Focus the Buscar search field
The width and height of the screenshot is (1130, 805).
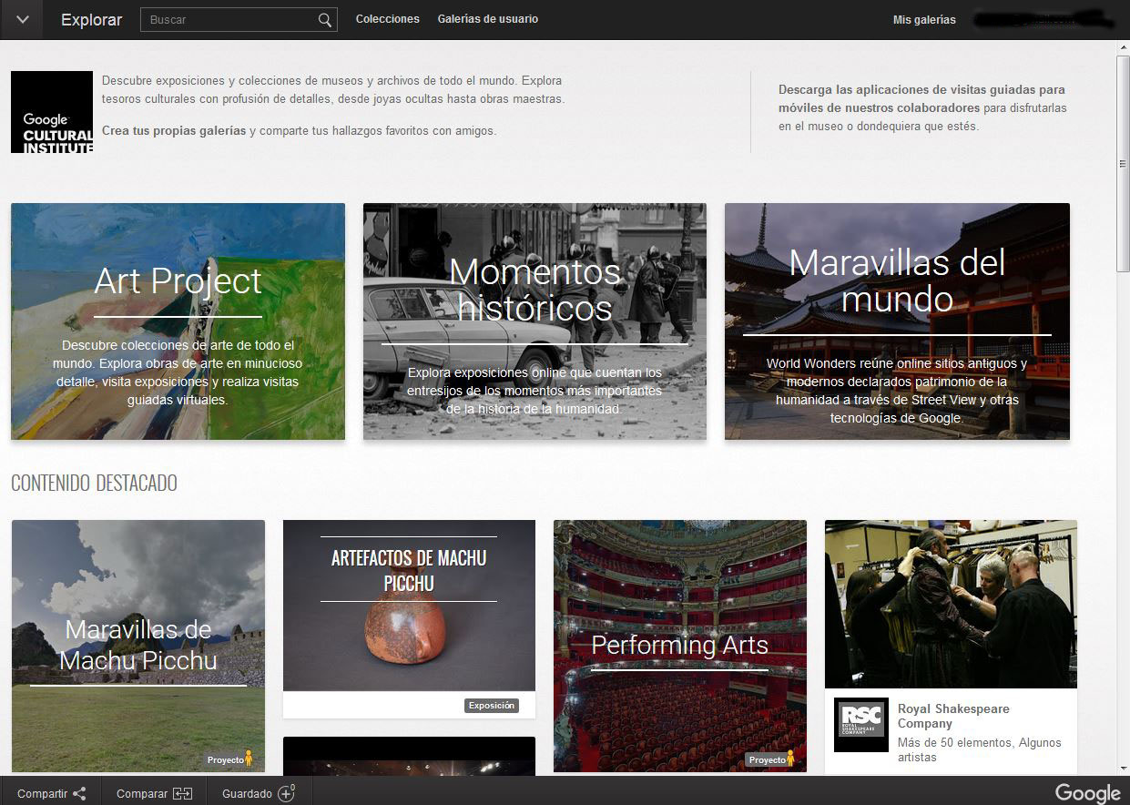point(239,19)
